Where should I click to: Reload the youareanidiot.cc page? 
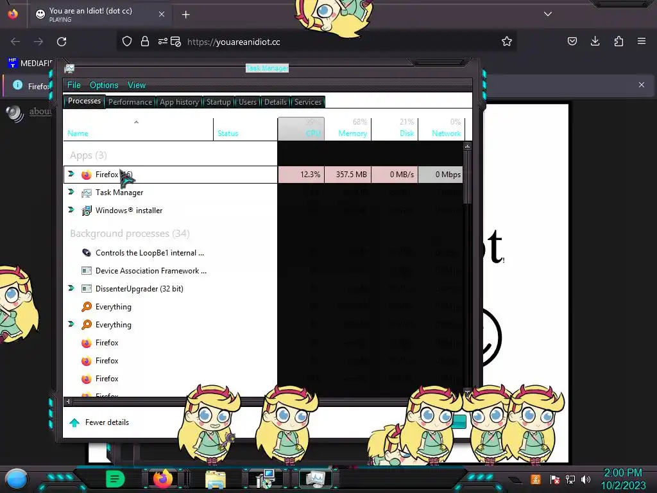(62, 42)
